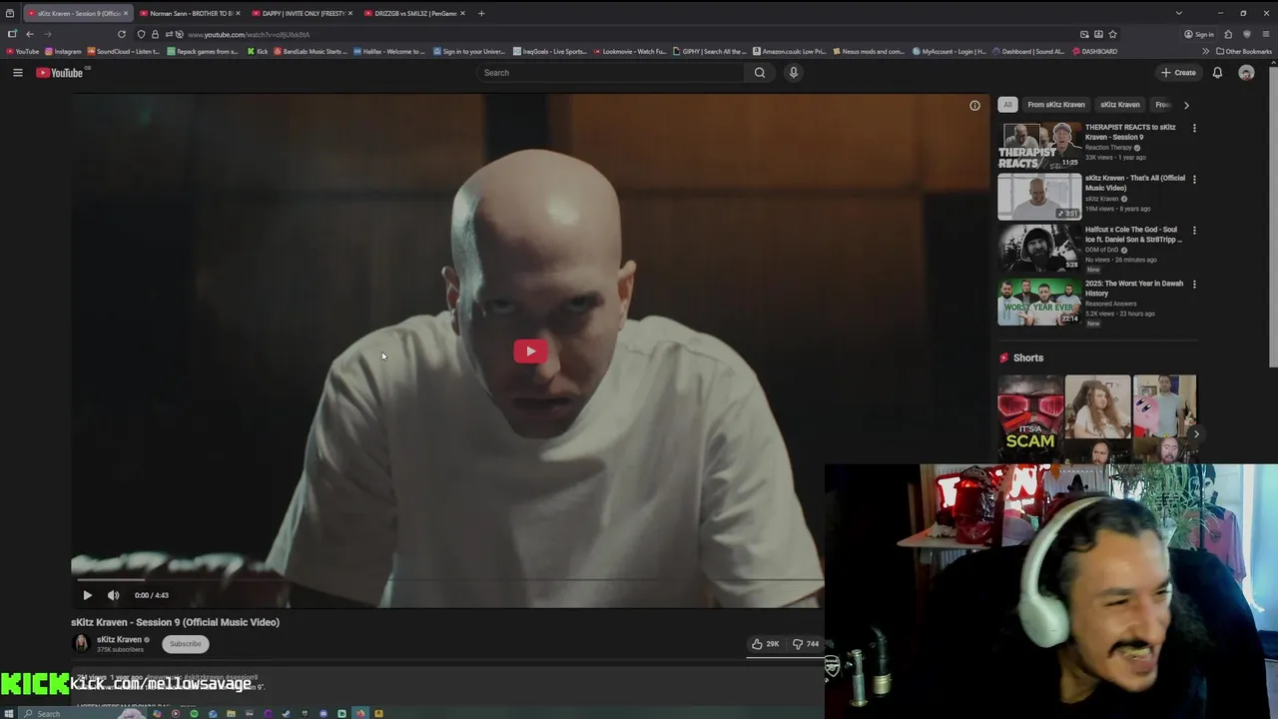Open the 'IT'S A SCAM' short thumbnail
The width and height of the screenshot is (1278, 719).
coord(1030,419)
